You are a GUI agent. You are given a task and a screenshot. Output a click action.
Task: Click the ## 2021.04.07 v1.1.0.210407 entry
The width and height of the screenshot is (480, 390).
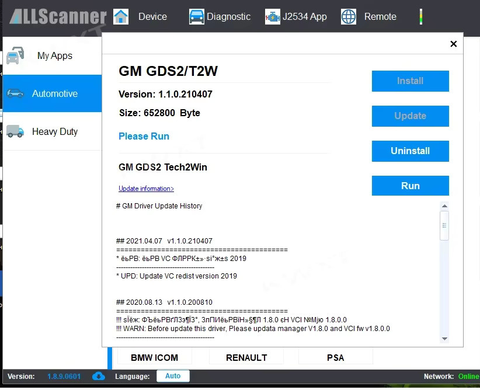point(165,241)
